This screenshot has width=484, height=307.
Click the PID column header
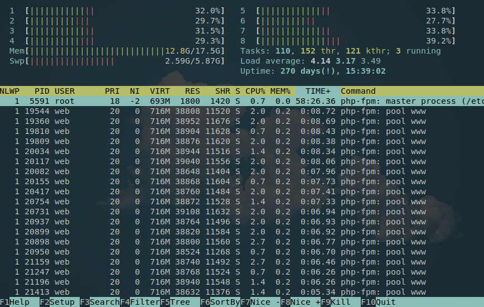click(42, 91)
